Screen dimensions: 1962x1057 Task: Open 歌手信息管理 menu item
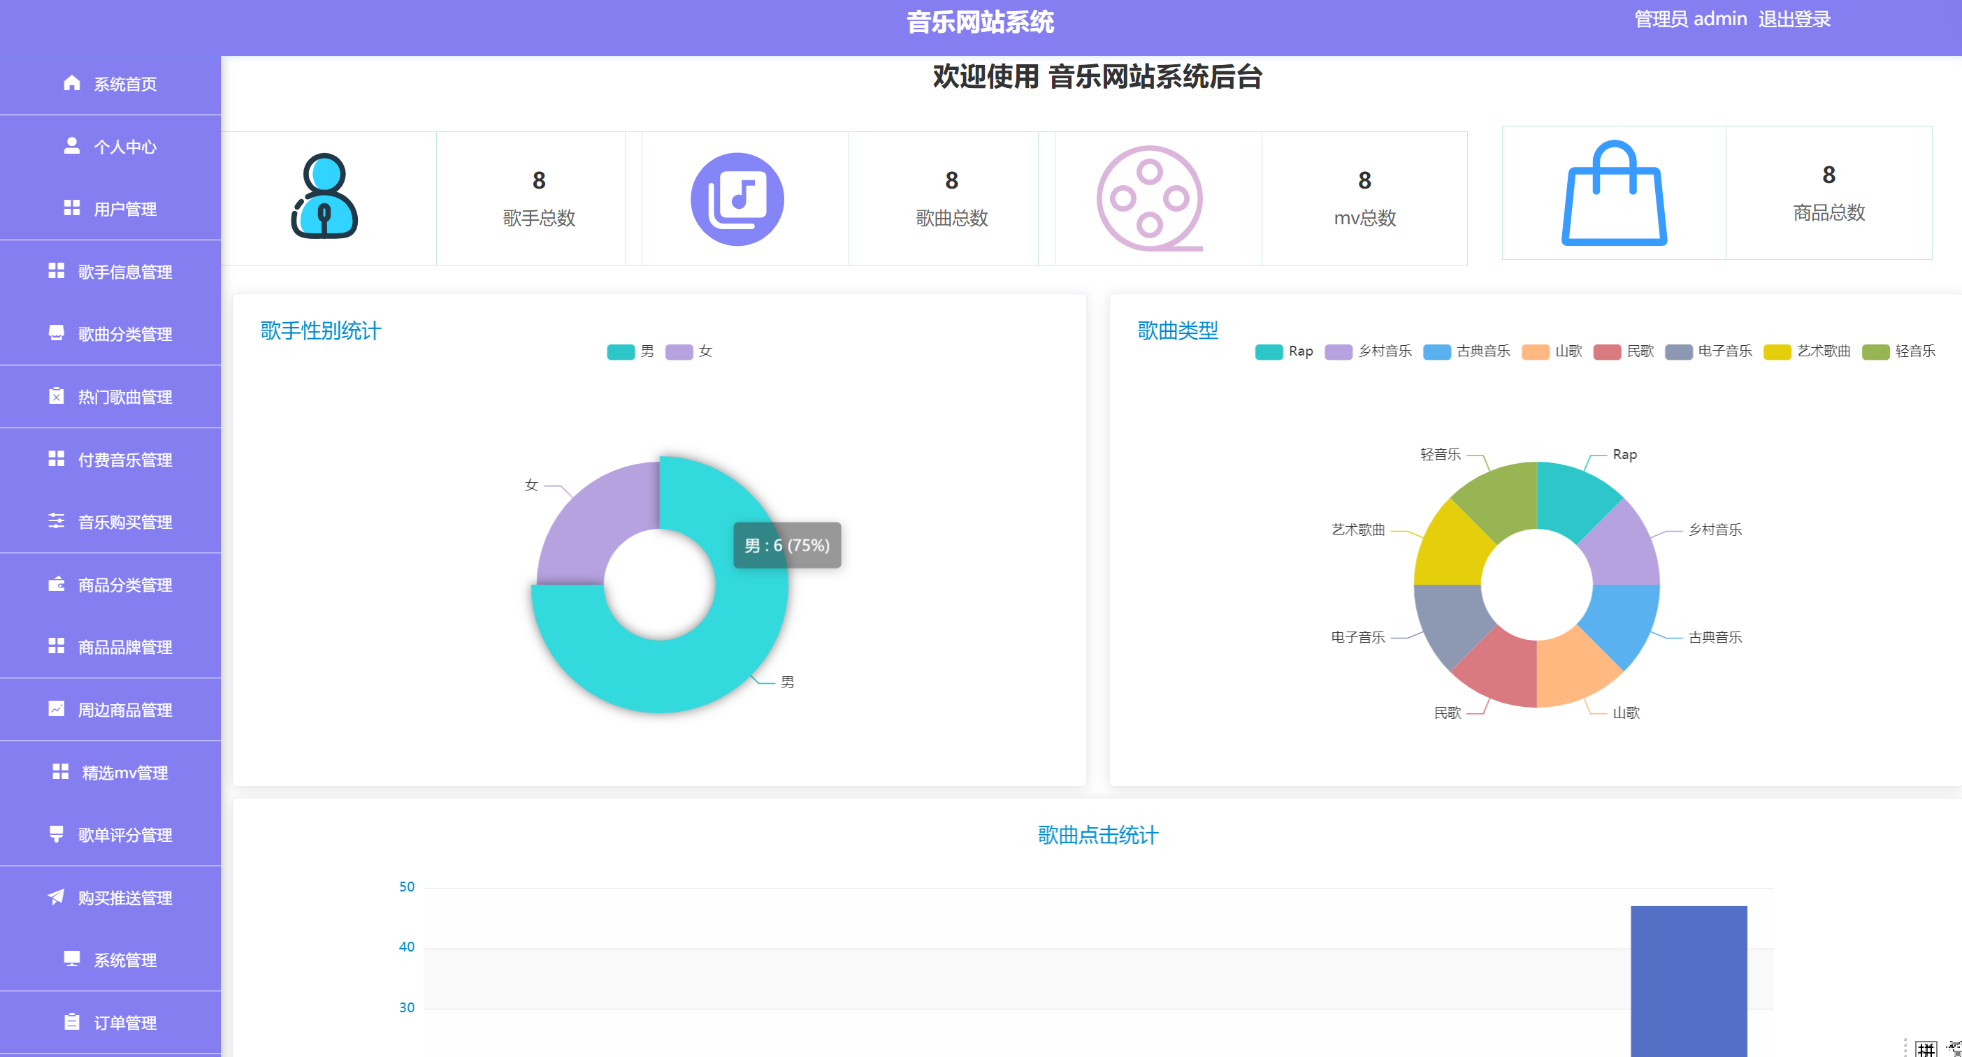pyautogui.click(x=110, y=272)
